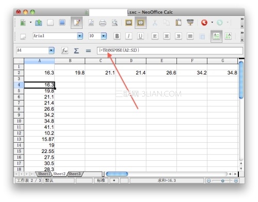
Task: Click cell containing 41.1
Action: [x=39, y=127]
